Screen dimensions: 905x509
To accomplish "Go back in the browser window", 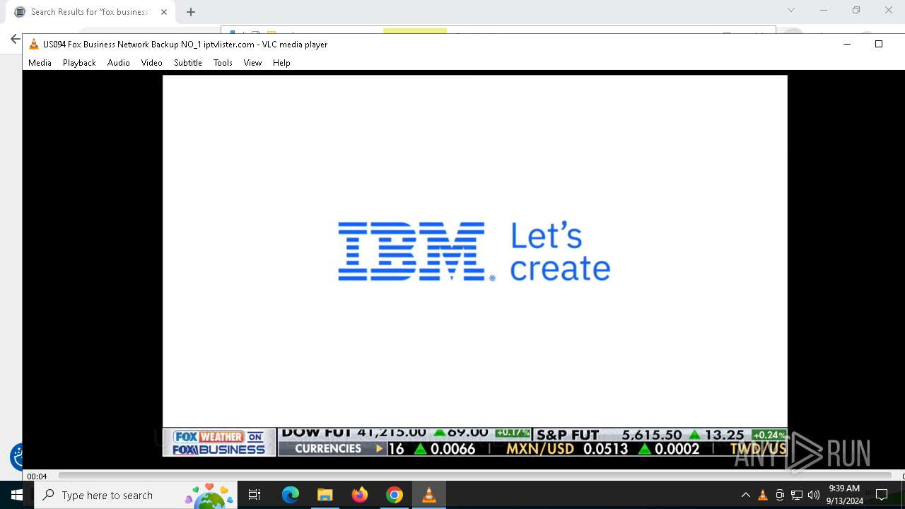I will (15, 39).
